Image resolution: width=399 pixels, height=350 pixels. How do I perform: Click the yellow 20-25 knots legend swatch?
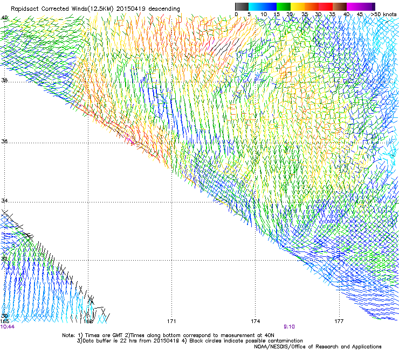[298, 6]
